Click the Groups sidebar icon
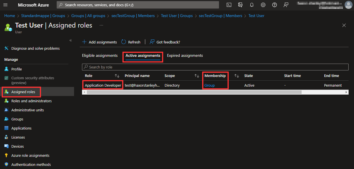The image size is (354, 169). pyautogui.click(x=7, y=119)
